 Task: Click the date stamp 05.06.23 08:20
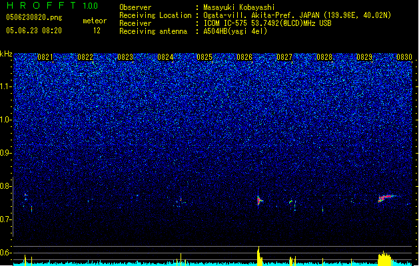(34, 31)
